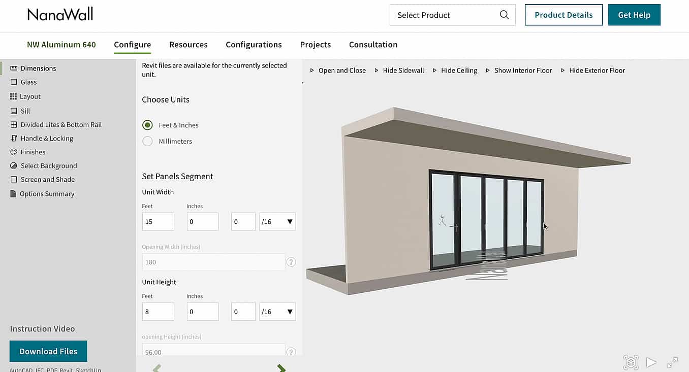Select the Finishes palette icon
The height and width of the screenshot is (372, 689).
[x=14, y=152]
